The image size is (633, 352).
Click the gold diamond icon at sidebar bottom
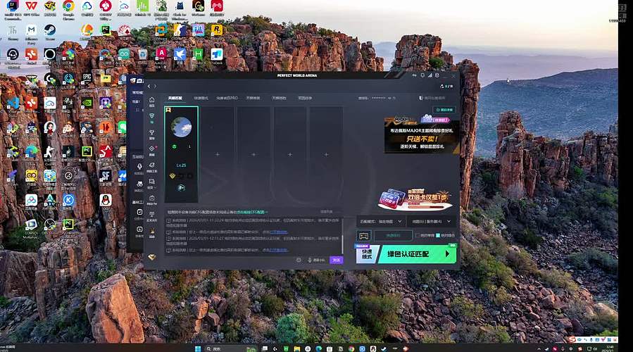(151, 256)
